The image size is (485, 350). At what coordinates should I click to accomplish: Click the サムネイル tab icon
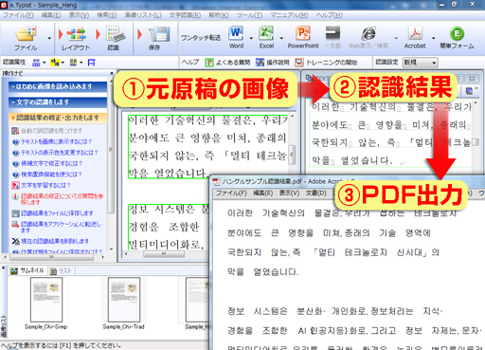pyautogui.click(x=13, y=270)
